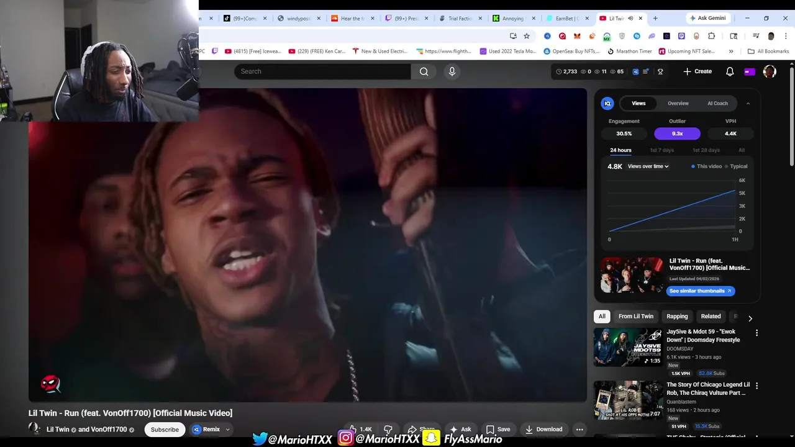This screenshot has width=795, height=447.
Task: Click the vidIQ logo in the header stats bar
Action: coord(635,71)
